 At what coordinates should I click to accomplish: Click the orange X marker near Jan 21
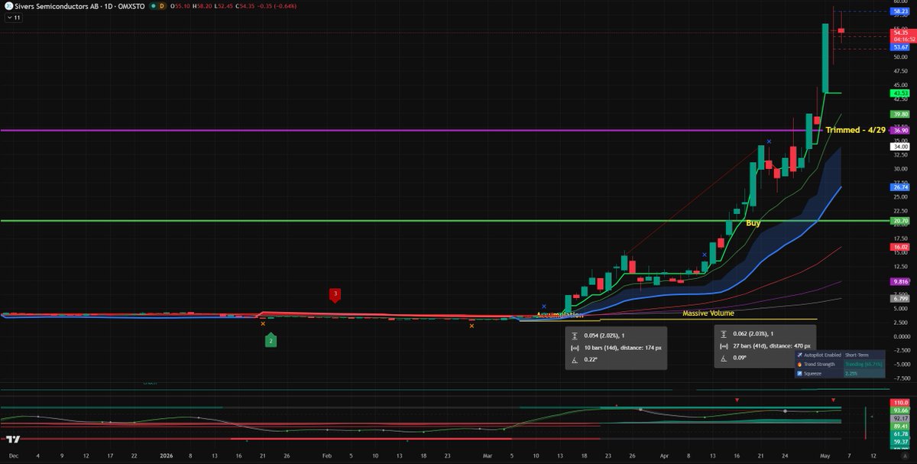263,323
